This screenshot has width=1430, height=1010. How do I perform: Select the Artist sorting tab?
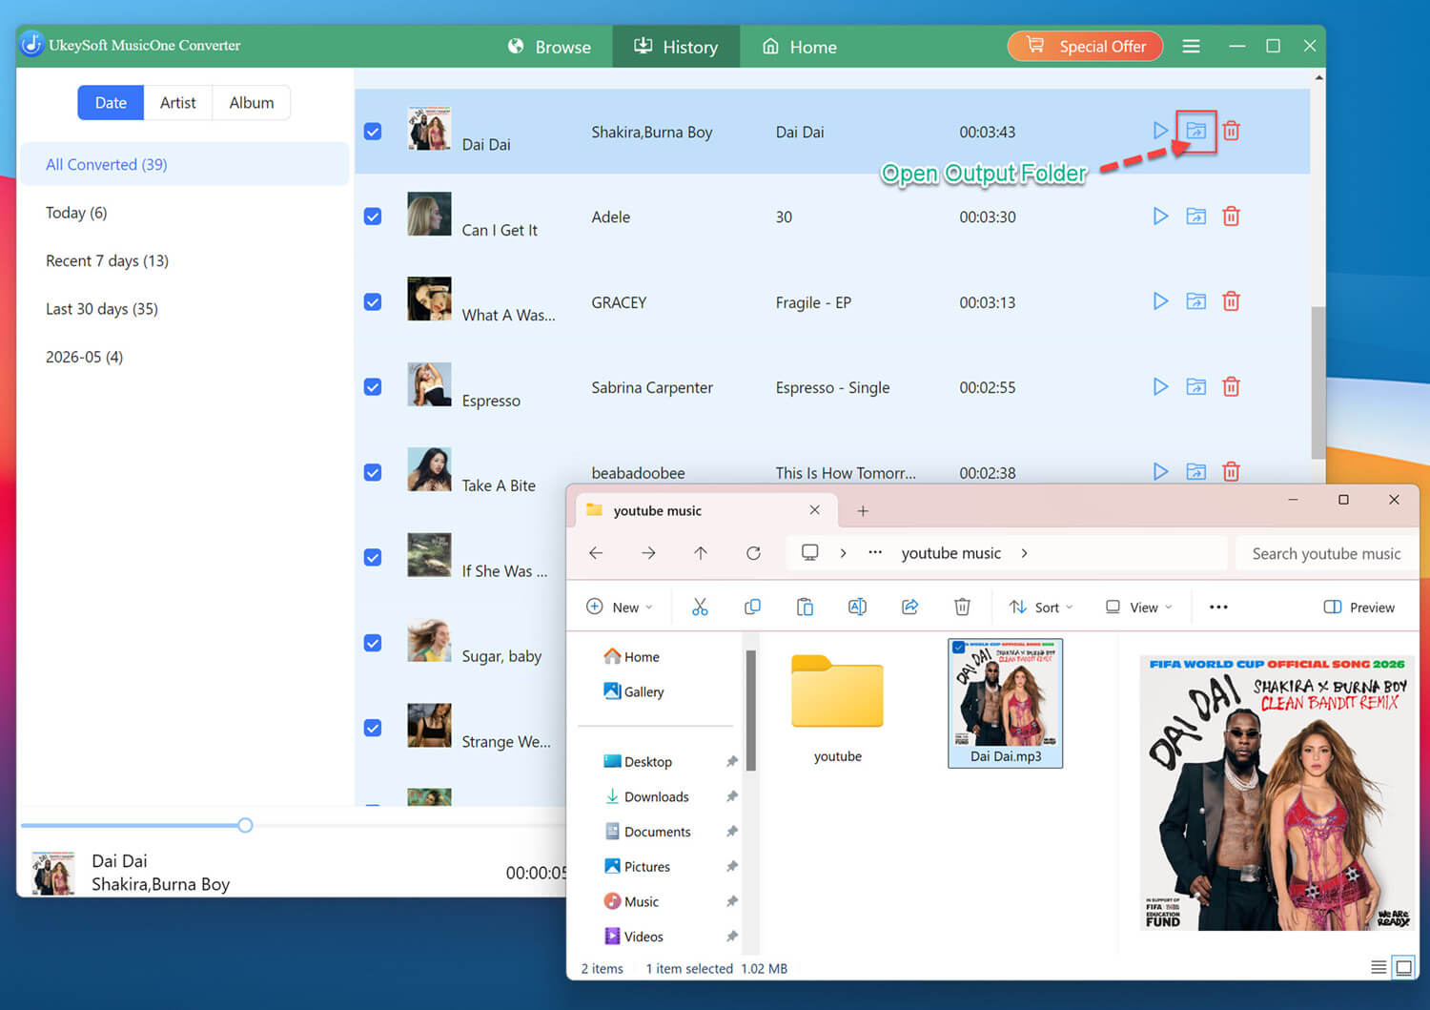(178, 103)
